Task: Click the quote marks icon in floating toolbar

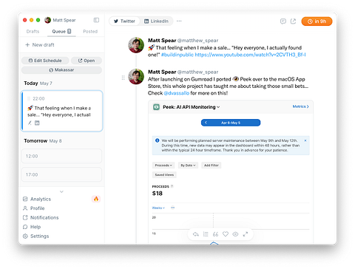Action: [x=215, y=234]
